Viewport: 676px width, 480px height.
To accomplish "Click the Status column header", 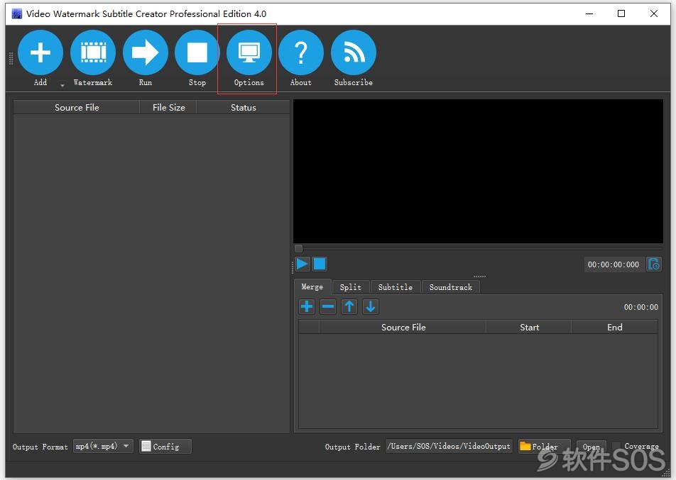I will [x=243, y=107].
